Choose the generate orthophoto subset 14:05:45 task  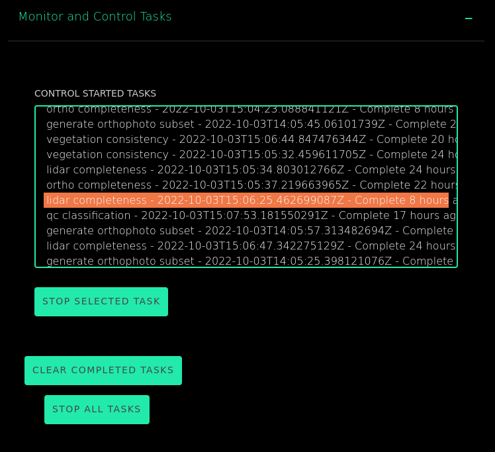point(245,124)
